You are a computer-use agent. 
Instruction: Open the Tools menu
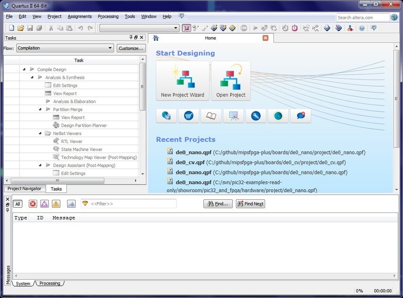click(x=130, y=16)
